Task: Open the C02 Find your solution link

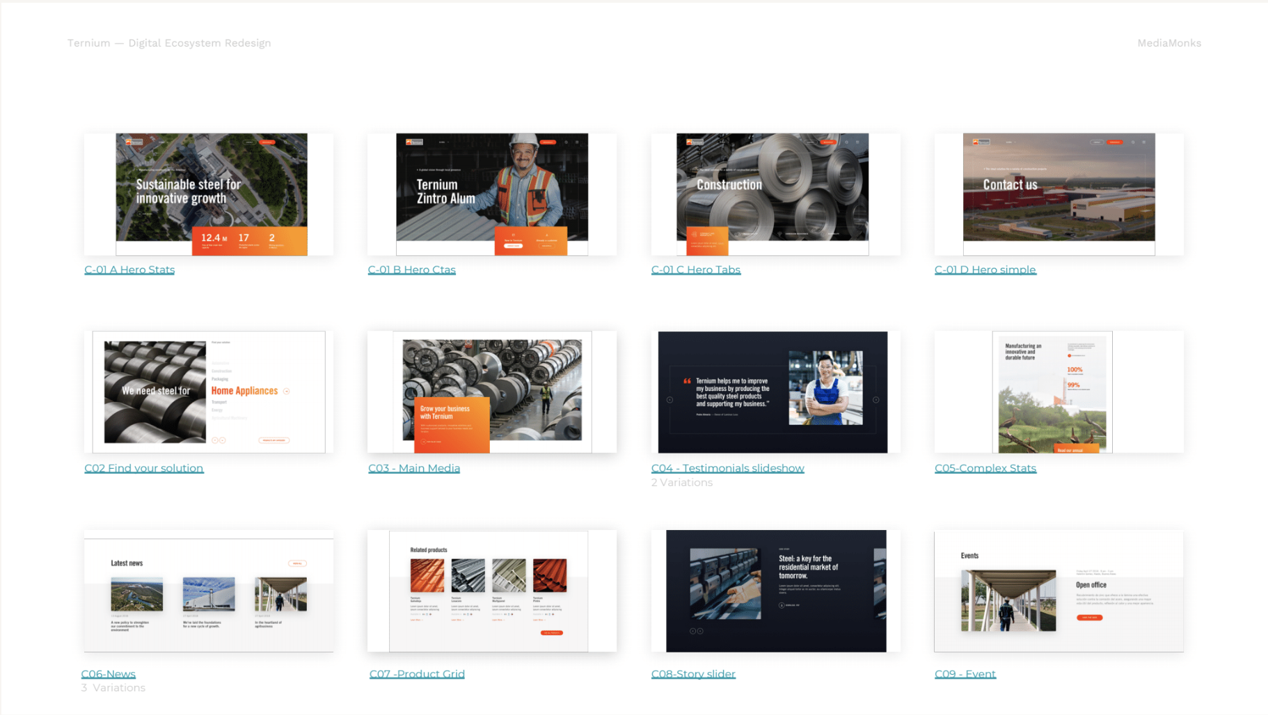Action: (144, 468)
